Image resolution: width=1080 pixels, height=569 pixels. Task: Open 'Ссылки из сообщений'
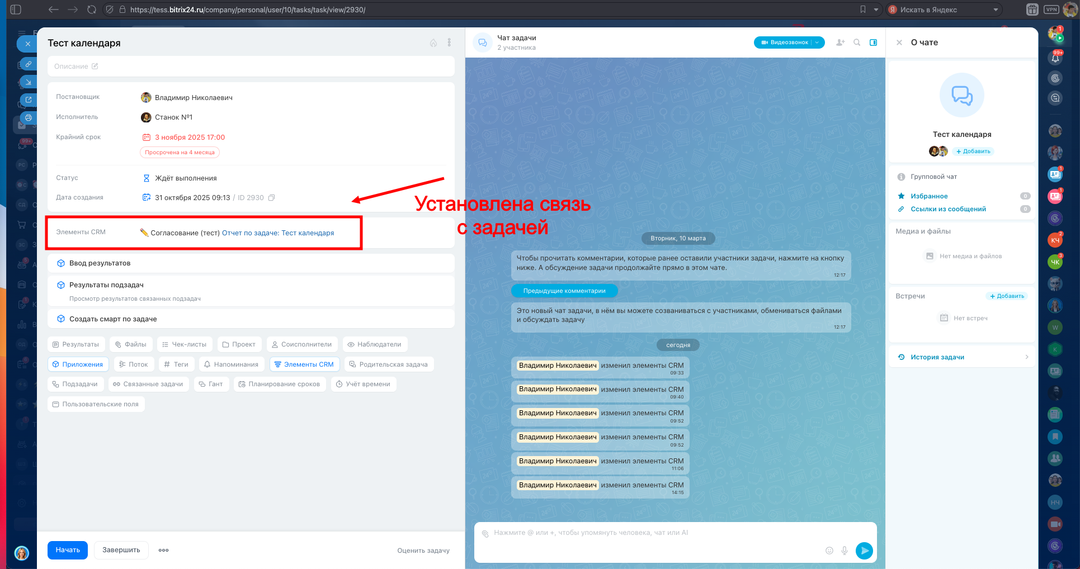click(x=948, y=209)
